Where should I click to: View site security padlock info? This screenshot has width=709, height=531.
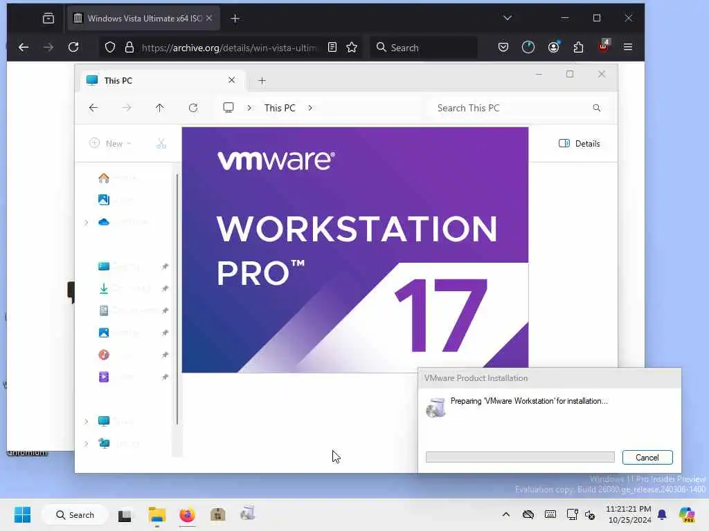tap(129, 47)
